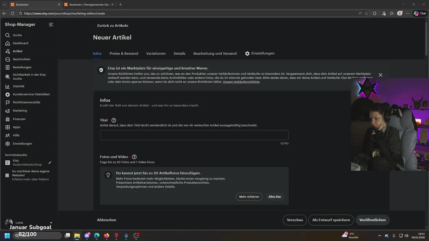Open the Einstellungen tab with gear
The height and width of the screenshot is (241, 429).
pos(260,54)
